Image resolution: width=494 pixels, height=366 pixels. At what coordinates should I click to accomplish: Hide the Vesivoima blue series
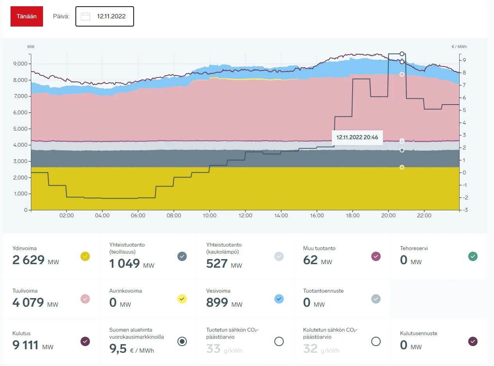pos(279,299)
